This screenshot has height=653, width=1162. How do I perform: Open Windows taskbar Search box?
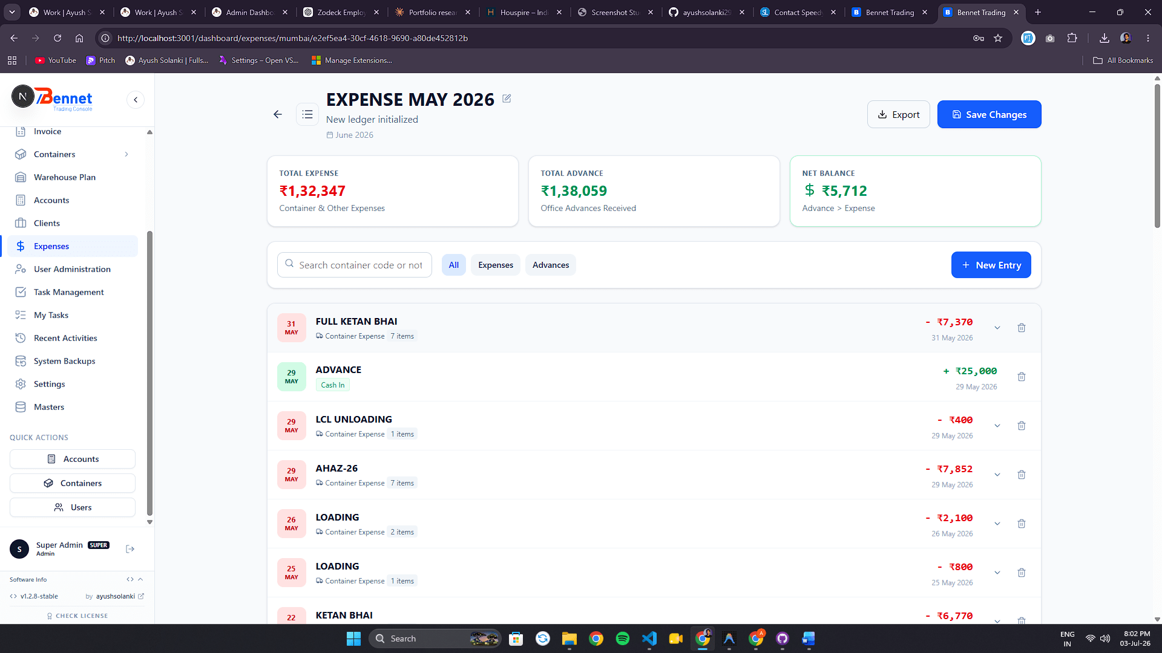[x=435, y=638]
